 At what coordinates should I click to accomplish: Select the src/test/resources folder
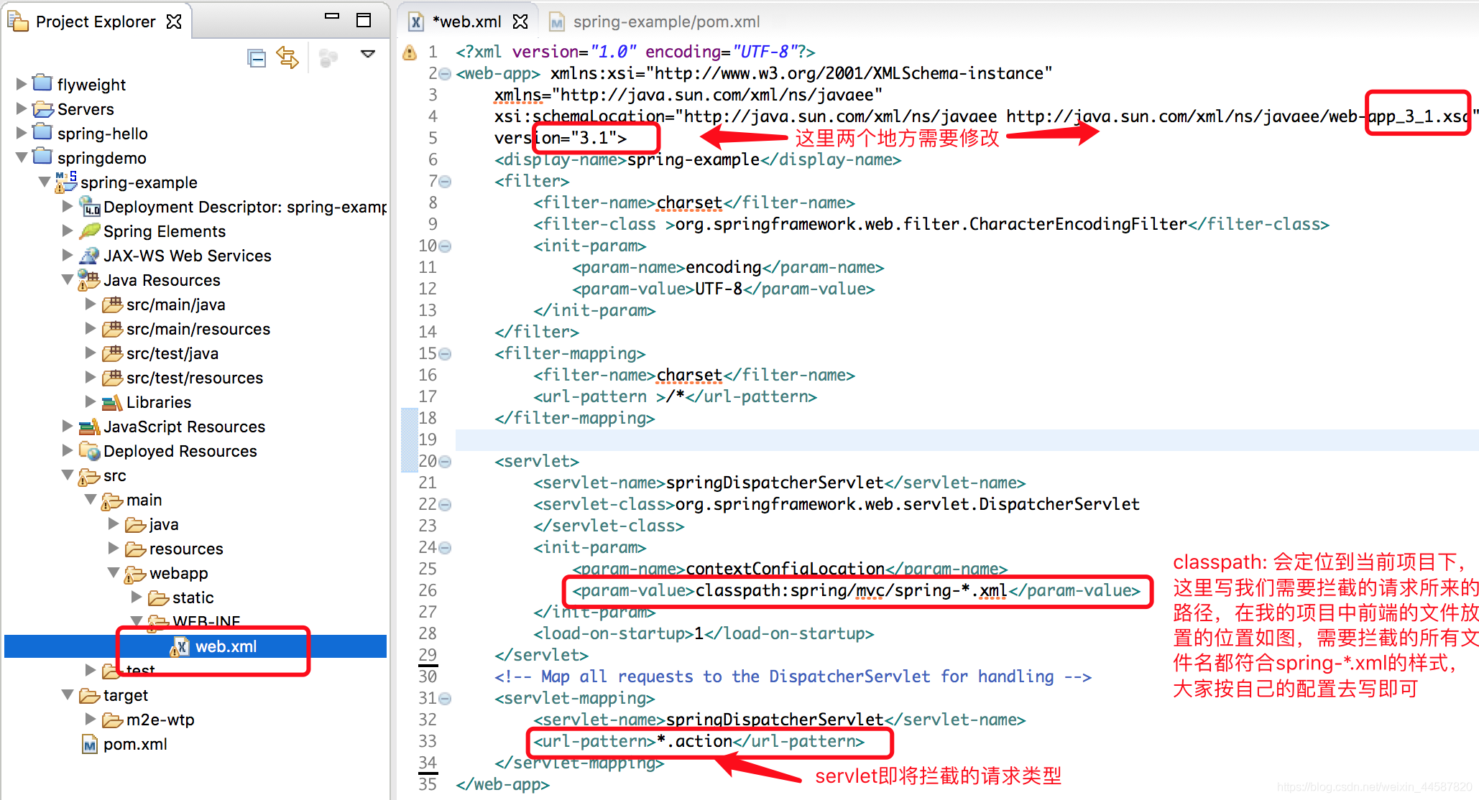pyautogui.click(x=195, y=378)
